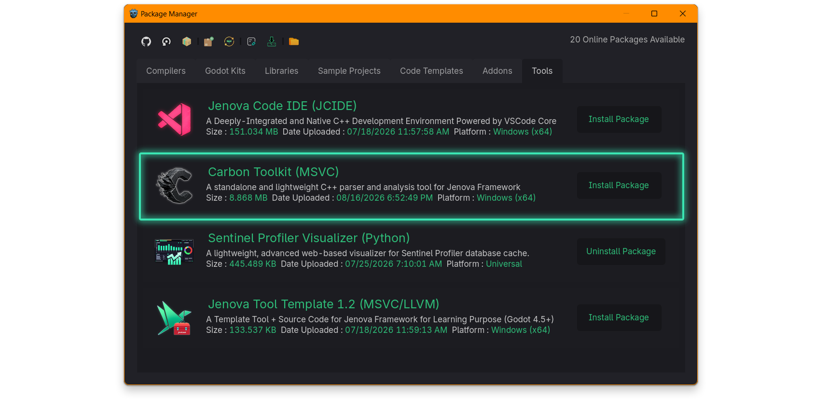This screenshot has width=814, height=399.
Task: Click the 08/16/2026 6:52:49 PM upload date
Action: pyautogui.click(x=385, y=198)
